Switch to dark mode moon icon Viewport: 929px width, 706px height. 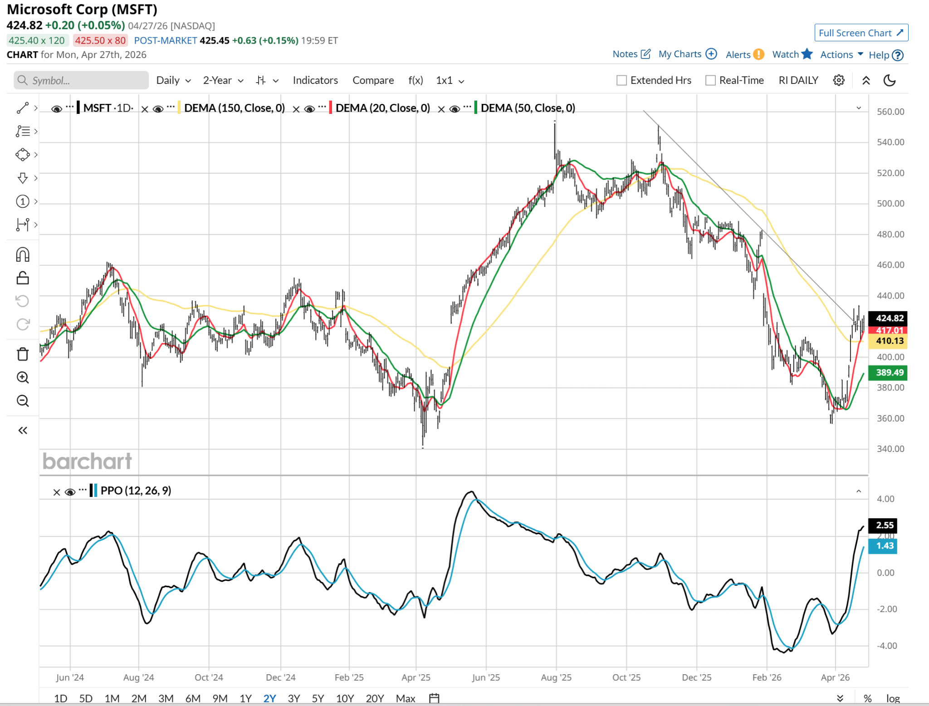(890, 80)
